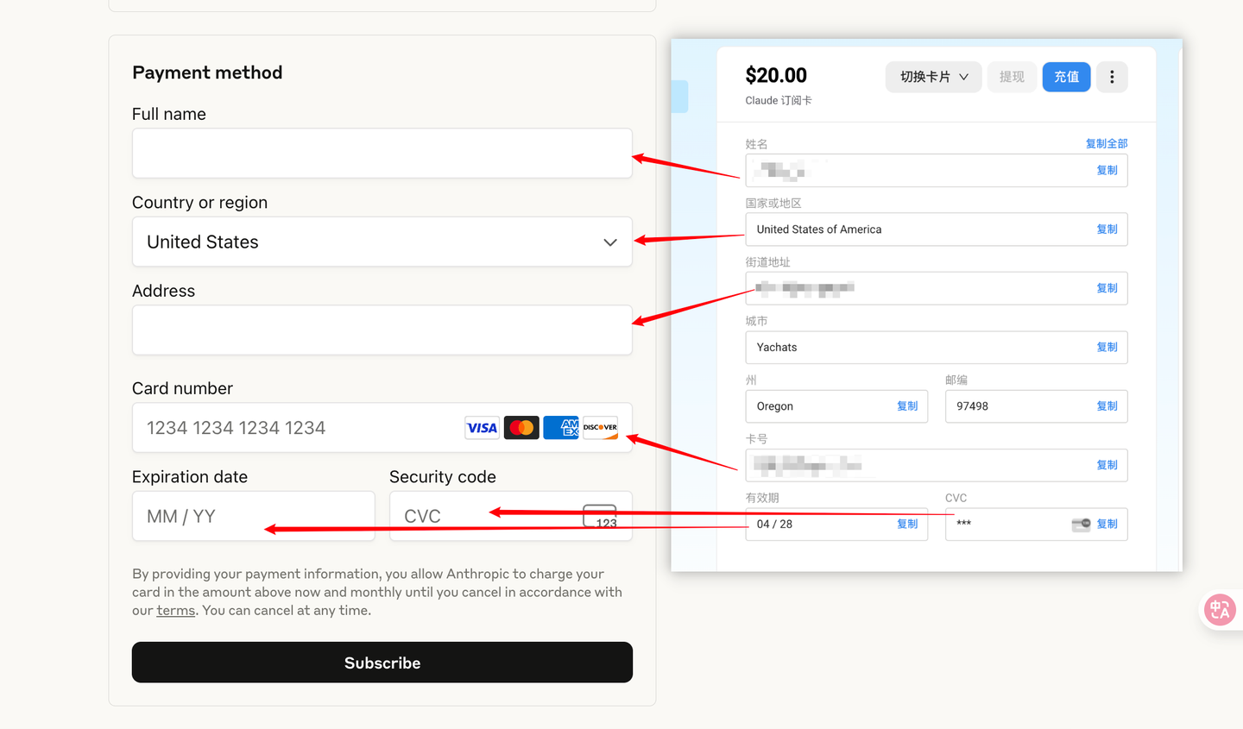Open the Country or region dropdown

click(382, 242)
